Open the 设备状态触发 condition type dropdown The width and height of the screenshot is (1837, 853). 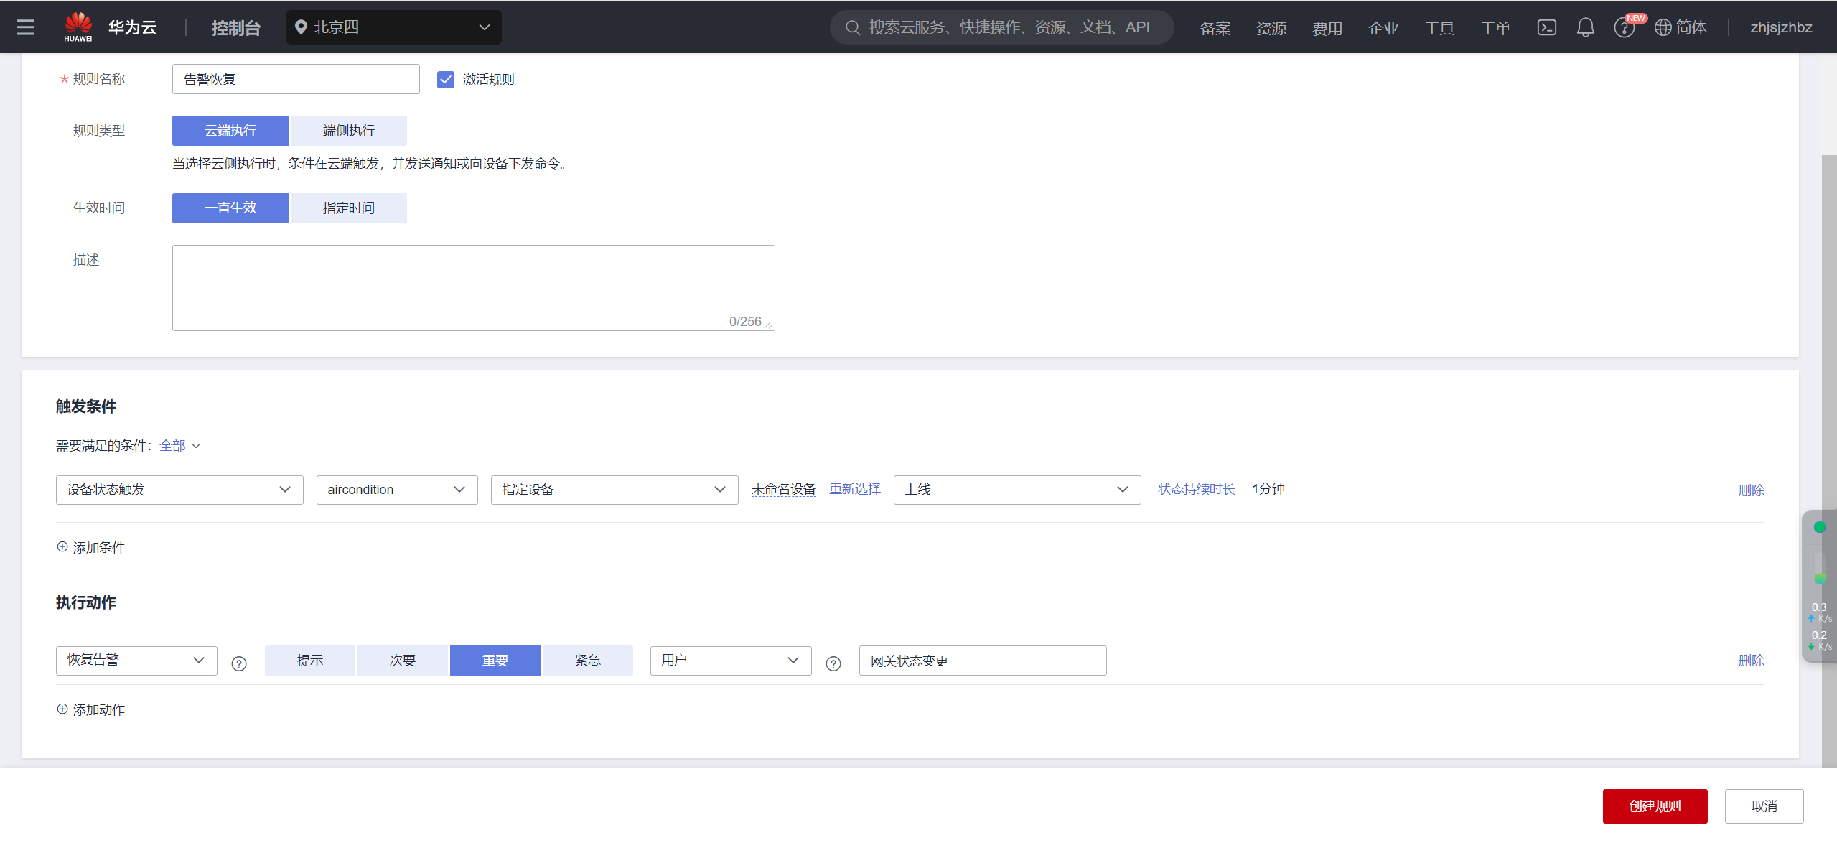click(179, 490)
